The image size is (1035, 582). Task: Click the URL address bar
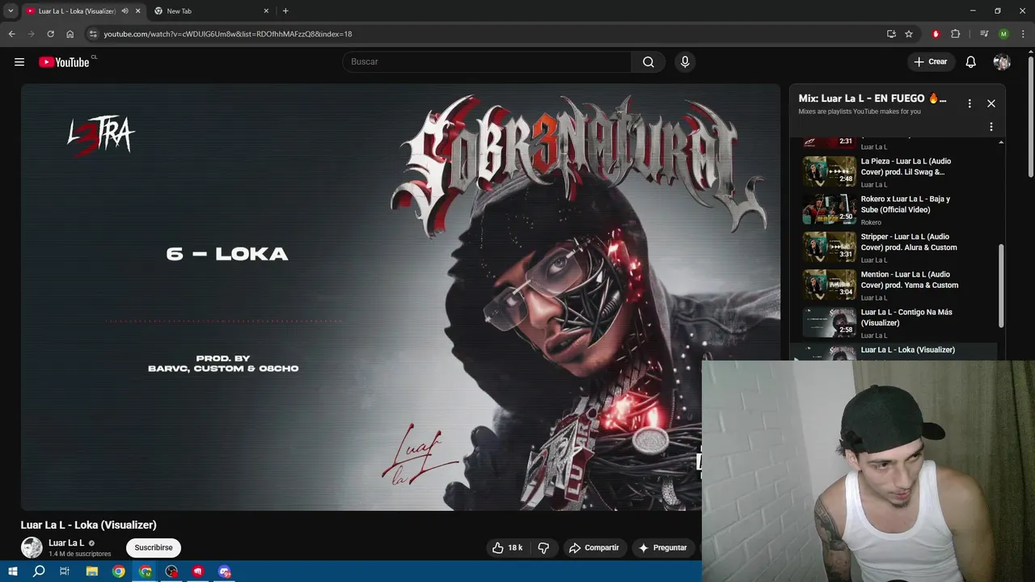tap(485, 34)
